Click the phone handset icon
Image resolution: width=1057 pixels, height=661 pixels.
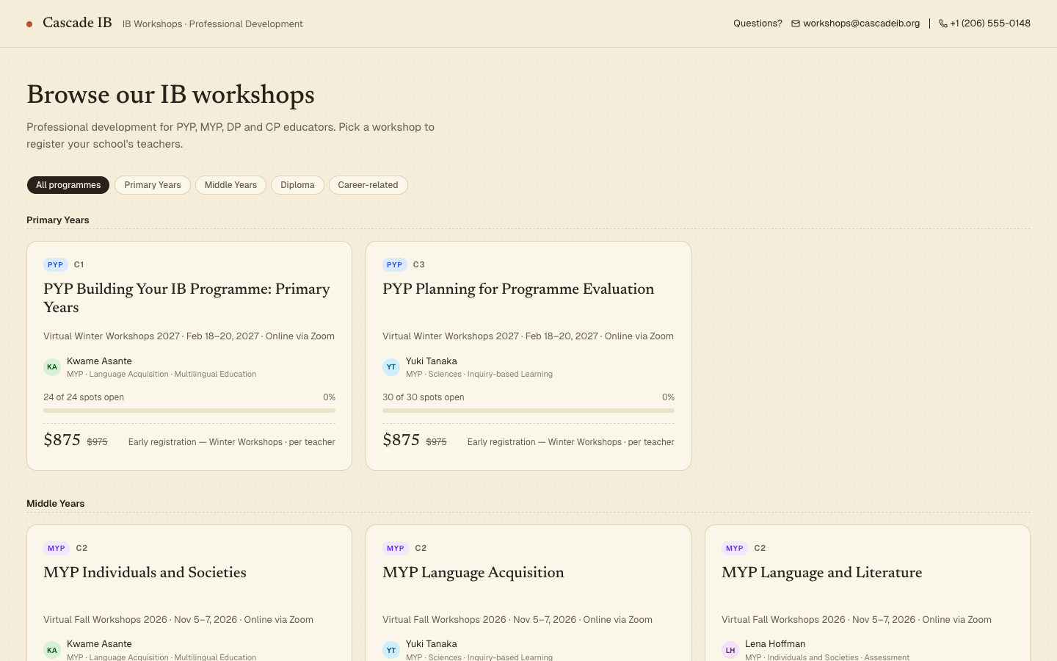pyautogui.click(x=943, y=24)
